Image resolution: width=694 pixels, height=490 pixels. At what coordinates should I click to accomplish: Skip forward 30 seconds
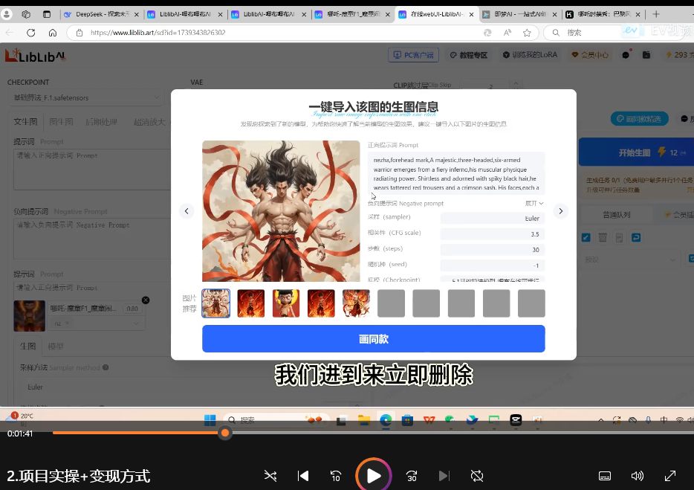coord(412,476)
